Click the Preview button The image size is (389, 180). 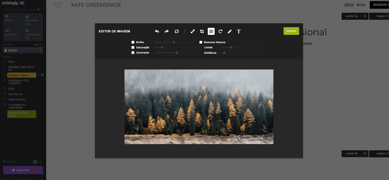10,162
